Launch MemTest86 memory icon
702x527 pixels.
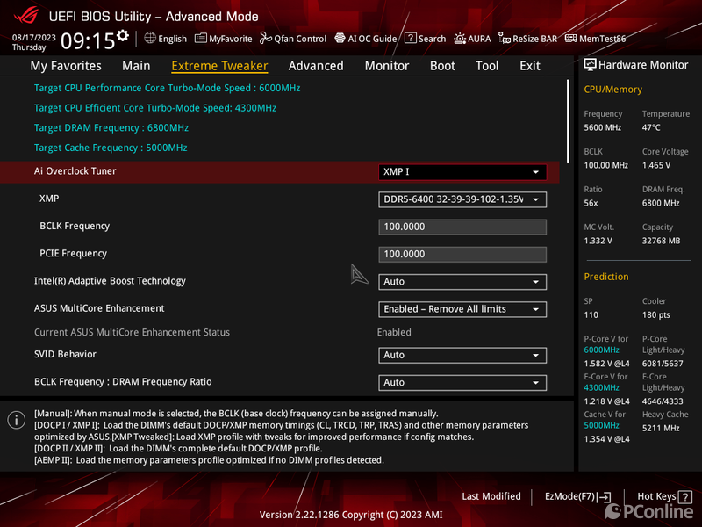pyautogui.click(x=571, y=39)
